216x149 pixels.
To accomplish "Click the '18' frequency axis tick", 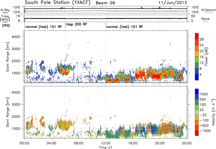I will 18,16.
